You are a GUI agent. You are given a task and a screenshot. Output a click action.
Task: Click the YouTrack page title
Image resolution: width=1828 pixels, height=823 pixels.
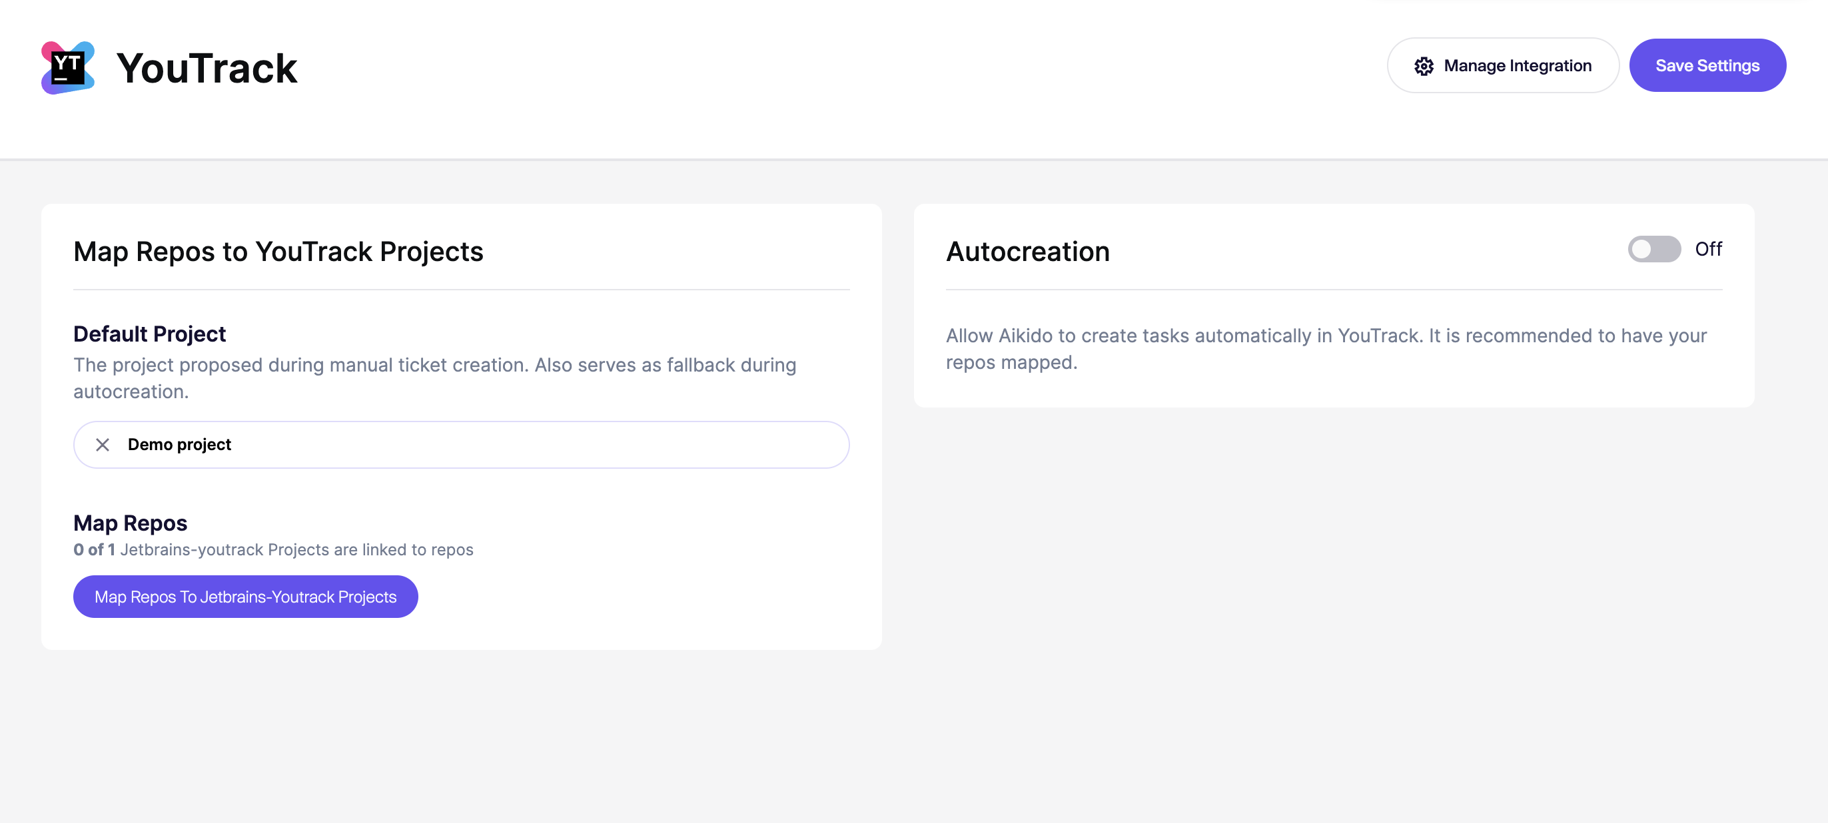207,69
